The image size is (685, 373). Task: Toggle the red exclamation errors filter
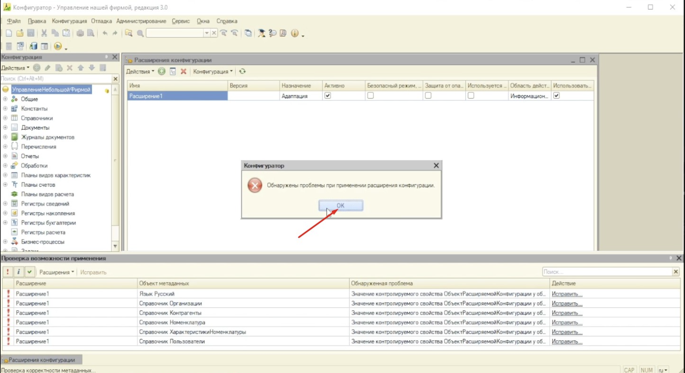coord(8,272)
